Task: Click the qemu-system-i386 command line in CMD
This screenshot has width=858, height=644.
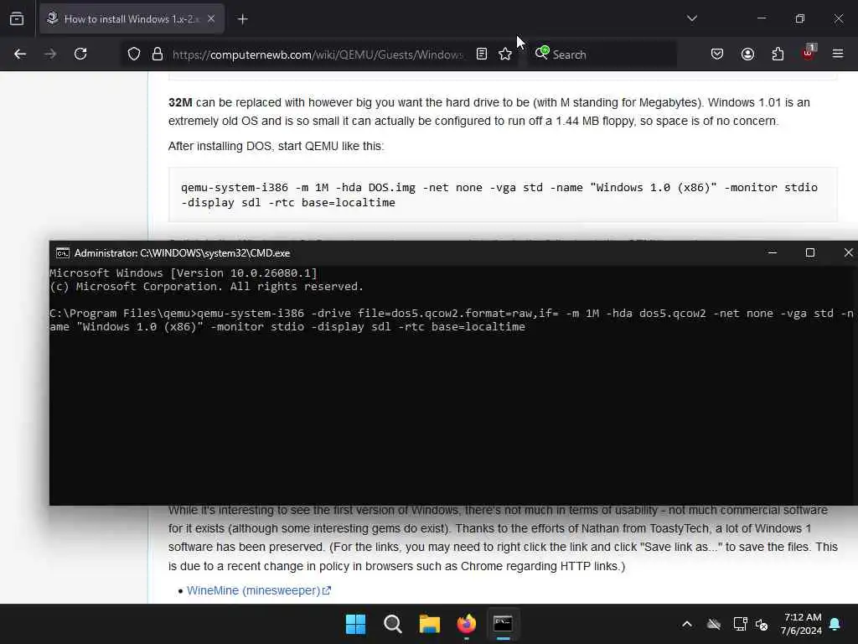Action: tap(452, 319)
